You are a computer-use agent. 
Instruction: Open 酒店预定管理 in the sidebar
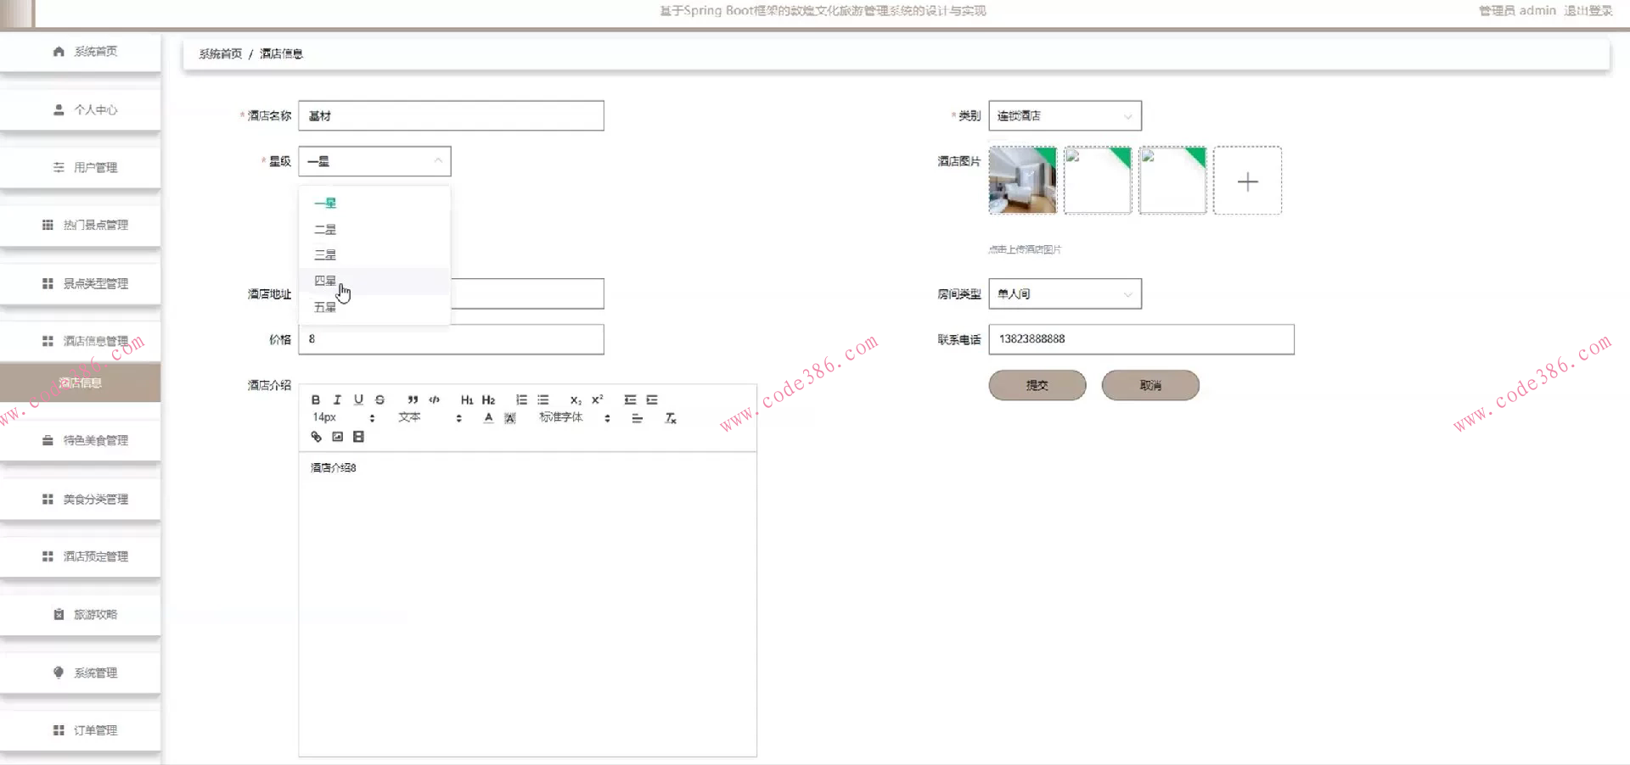point(81,557)
